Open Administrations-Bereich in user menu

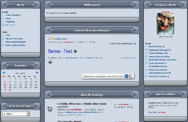(160, 73)
